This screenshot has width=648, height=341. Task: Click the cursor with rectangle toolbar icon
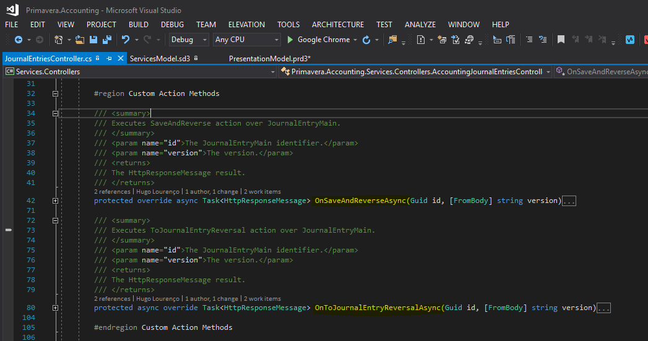coord(497,40)
